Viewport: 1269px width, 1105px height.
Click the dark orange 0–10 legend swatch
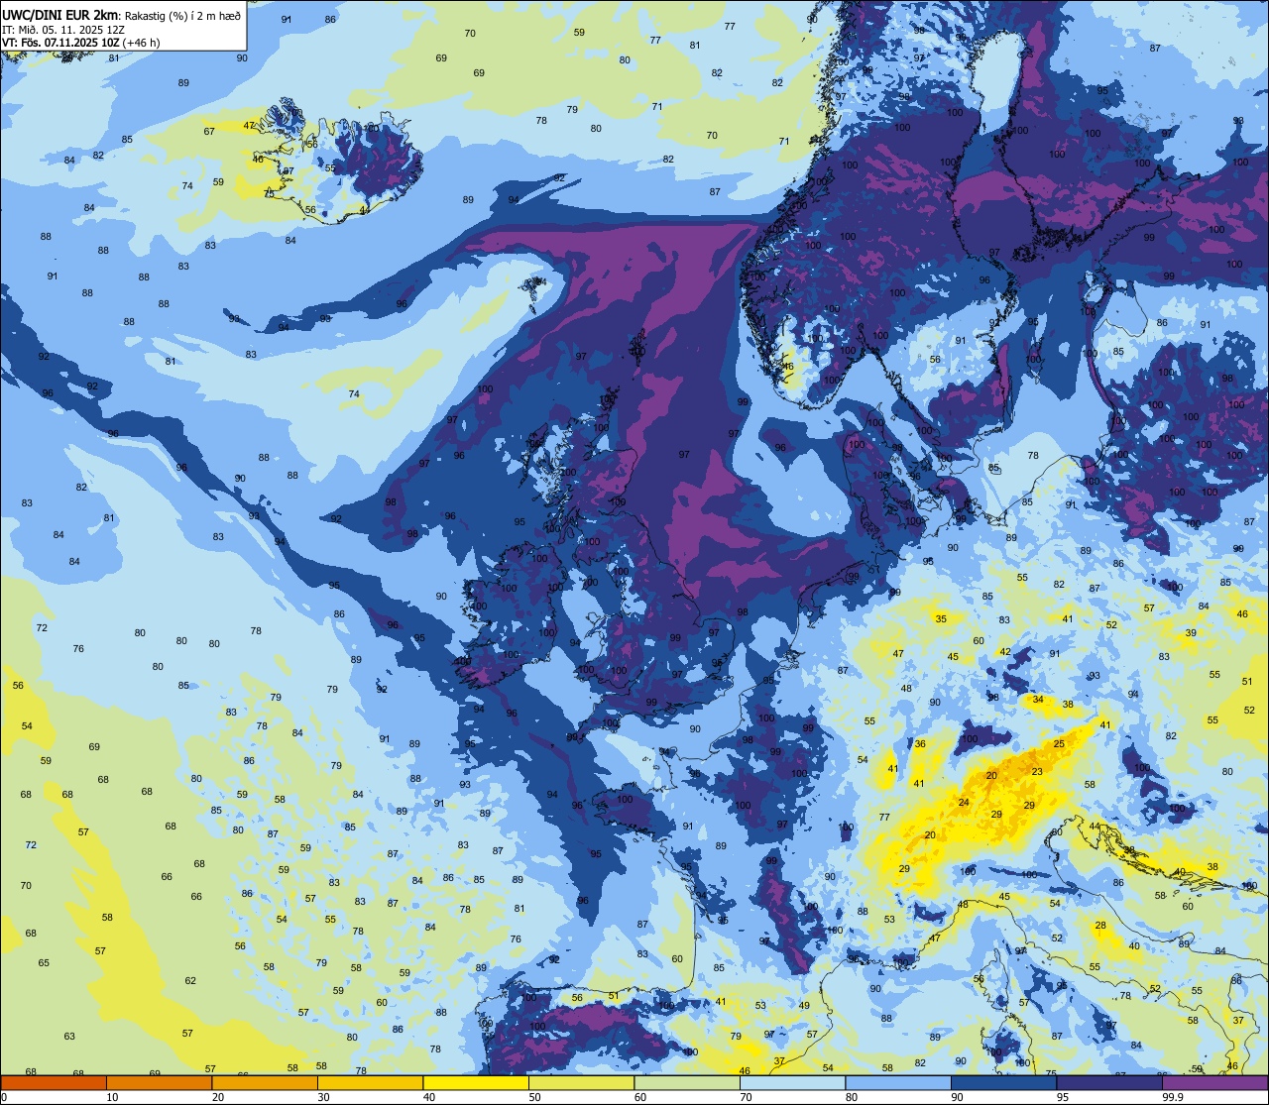coord(54,1083)
